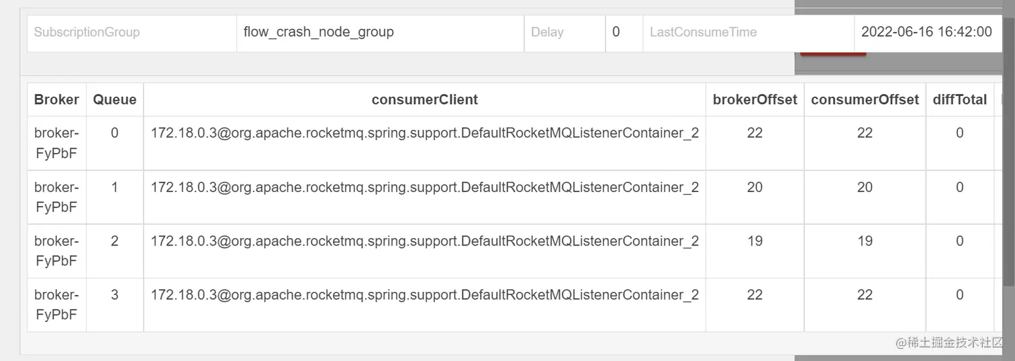Viewport: 1015px width, 361px height.
Task: Click the Delay value 0
Action: click(x=616, y=32)
